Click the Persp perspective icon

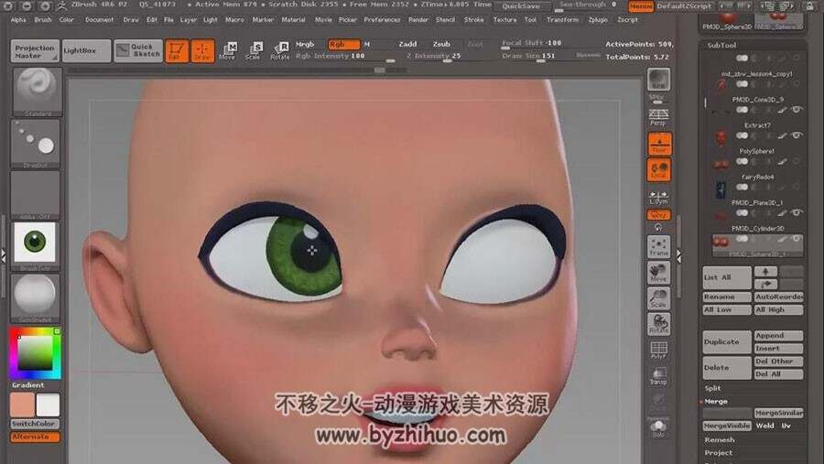[x=658, y=117]
